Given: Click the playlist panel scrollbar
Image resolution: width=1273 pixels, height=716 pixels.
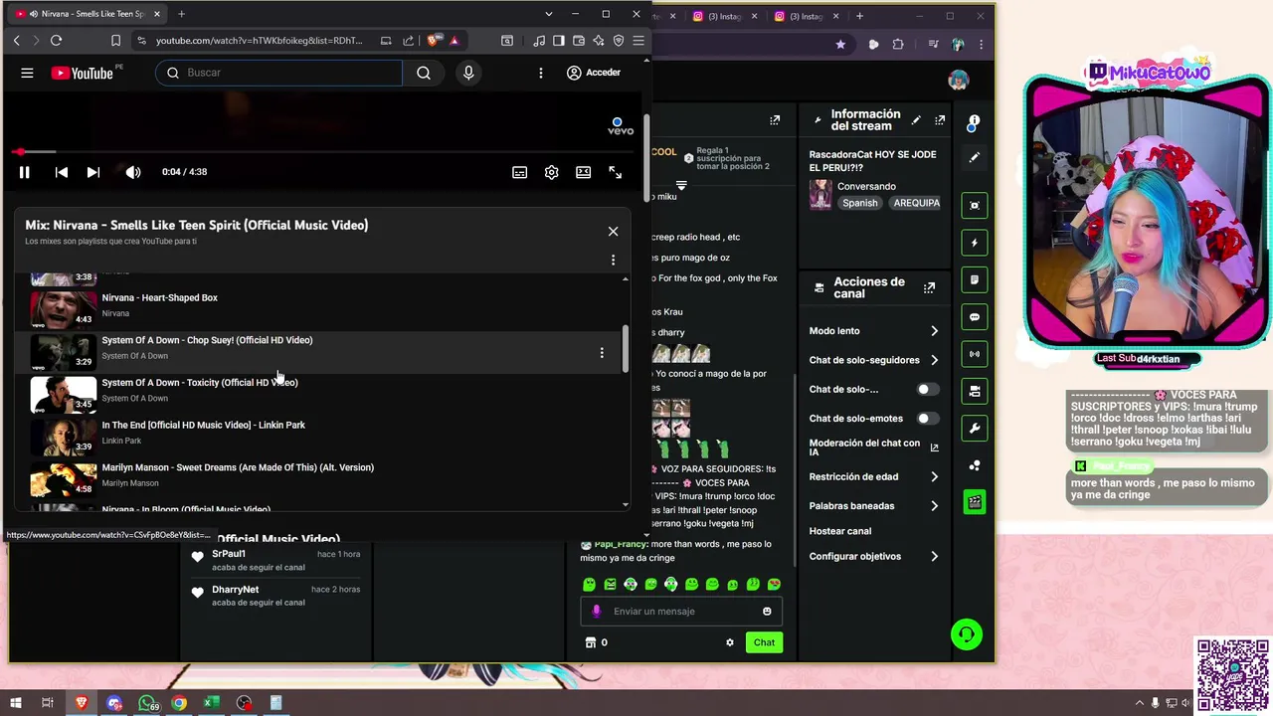Looking at the screenshot, I should click(x=626, y=348).
